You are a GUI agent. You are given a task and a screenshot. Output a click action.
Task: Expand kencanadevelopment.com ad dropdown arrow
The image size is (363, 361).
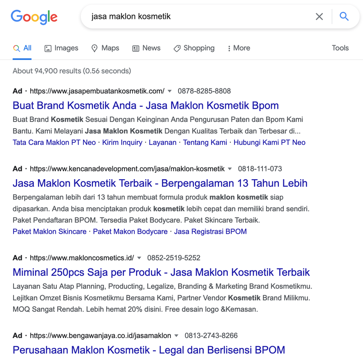click(230, 169)
